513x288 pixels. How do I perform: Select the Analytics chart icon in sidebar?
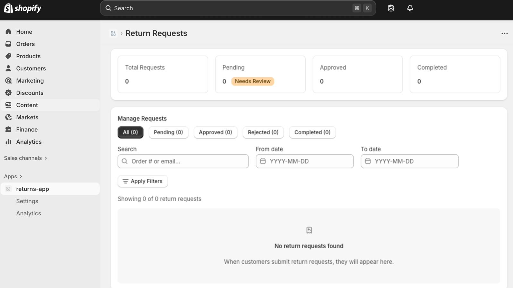tap(8, 142)
